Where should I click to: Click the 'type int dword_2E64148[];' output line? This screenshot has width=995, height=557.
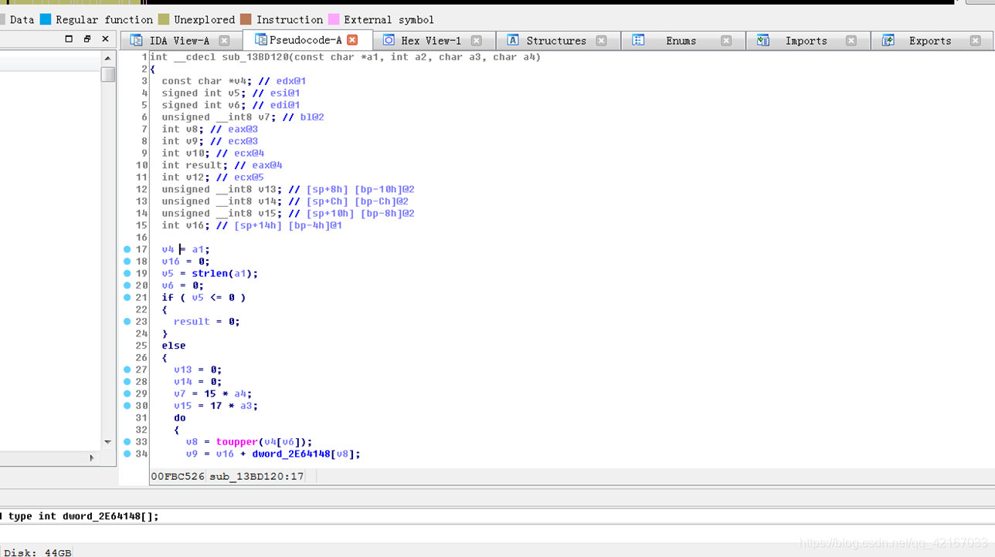tap(83, 516)
